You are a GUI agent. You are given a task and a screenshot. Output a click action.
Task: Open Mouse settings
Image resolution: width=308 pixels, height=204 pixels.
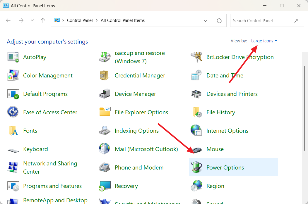tap(215, 149)
